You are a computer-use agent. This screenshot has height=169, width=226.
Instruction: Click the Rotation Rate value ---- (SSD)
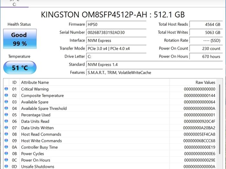206,40
